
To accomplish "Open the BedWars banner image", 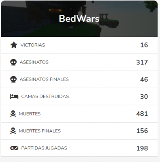I will pos(79,19).
